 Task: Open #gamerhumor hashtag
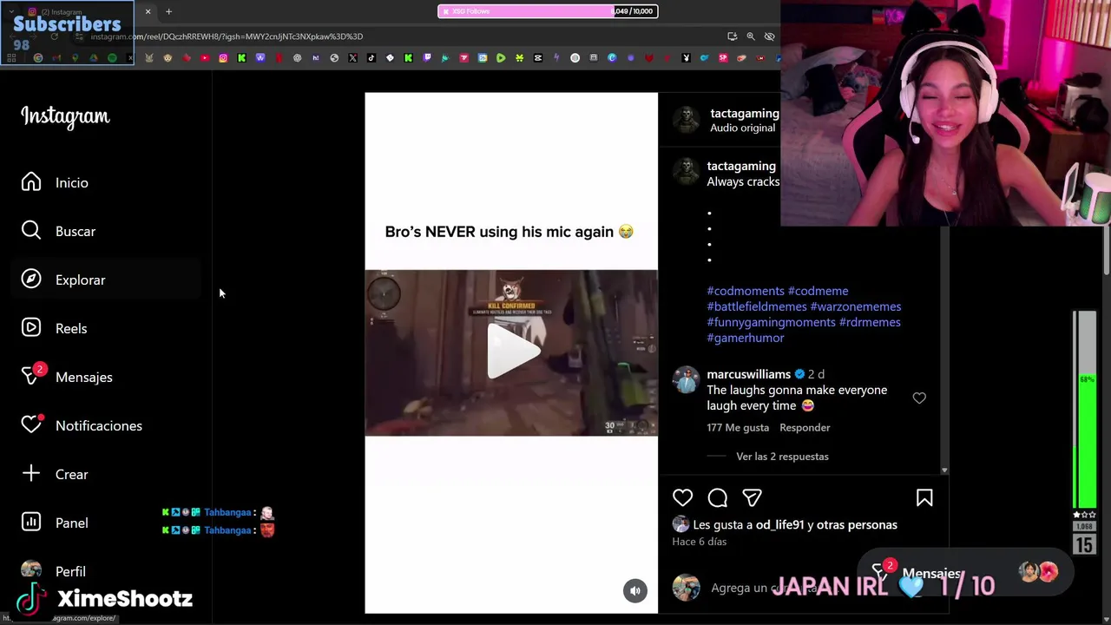tap(746, 338)
